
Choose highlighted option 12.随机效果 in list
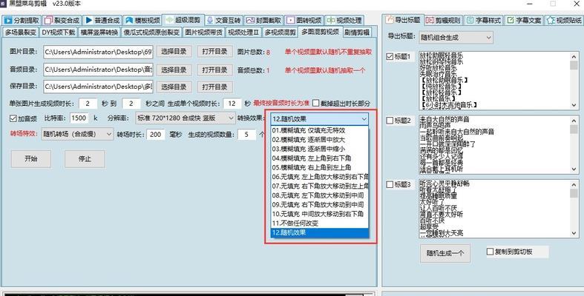(x=320, y=232)
